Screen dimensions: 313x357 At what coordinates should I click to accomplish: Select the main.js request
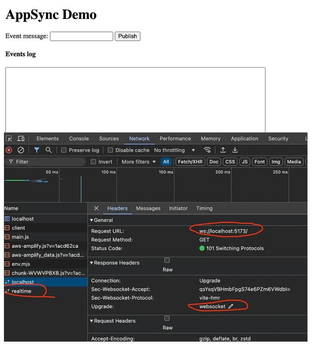[45, 237]
